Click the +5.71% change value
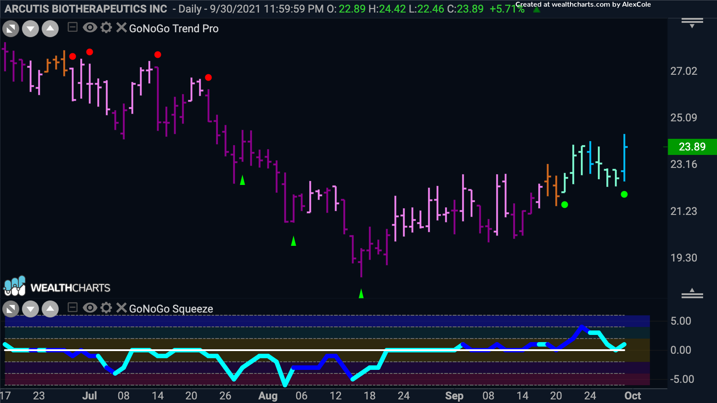This screenshot has height=403, width=717. pyautogui.click(x=507, y=9)
